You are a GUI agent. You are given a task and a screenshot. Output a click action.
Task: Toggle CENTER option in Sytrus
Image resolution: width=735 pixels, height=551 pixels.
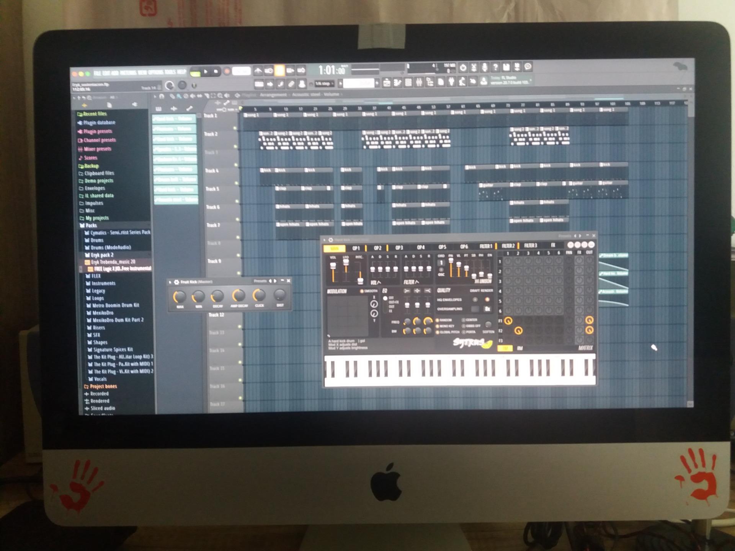tap(469, 320)
